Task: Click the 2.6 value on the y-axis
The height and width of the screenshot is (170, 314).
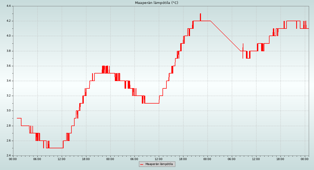Action: (8, 141)
